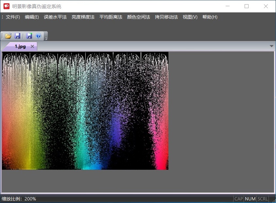
Task: Click the first save floppy disk icon
Action: coord(18,36)
